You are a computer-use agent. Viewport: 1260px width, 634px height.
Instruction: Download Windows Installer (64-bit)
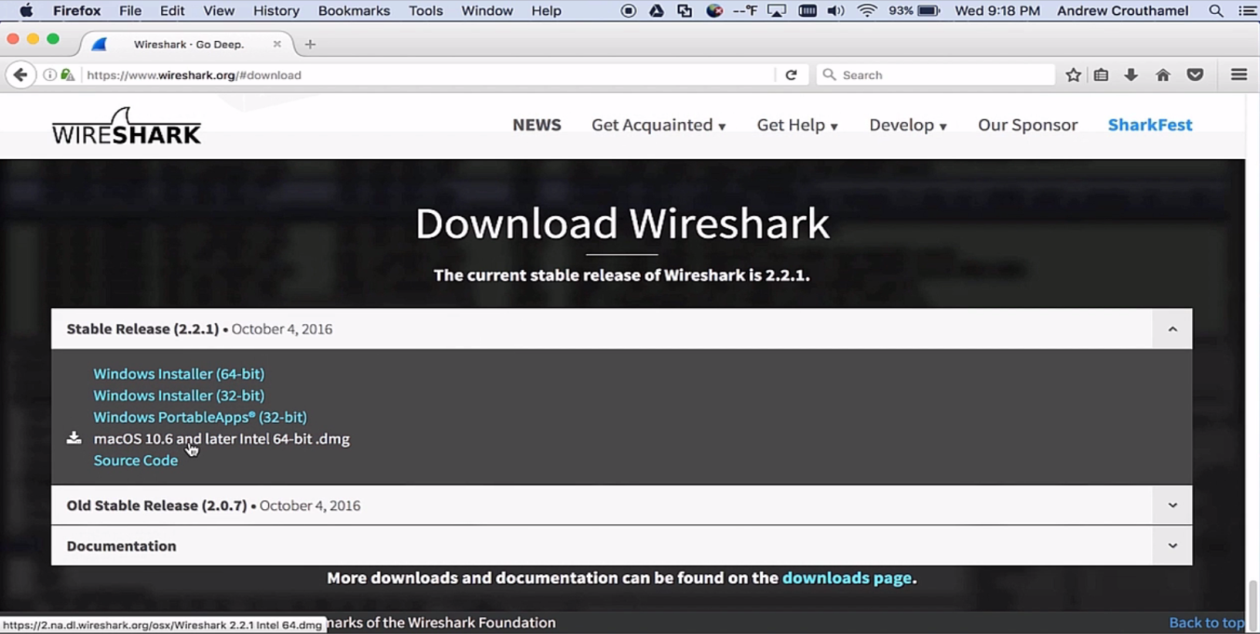coord(179,374)
